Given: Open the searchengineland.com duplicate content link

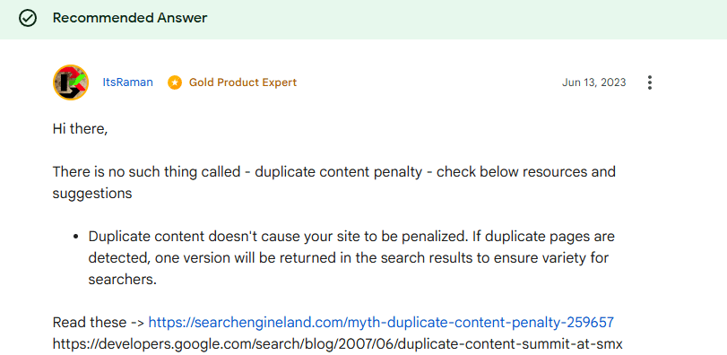Looking at the screenshot, I should (x=381, y=322).
